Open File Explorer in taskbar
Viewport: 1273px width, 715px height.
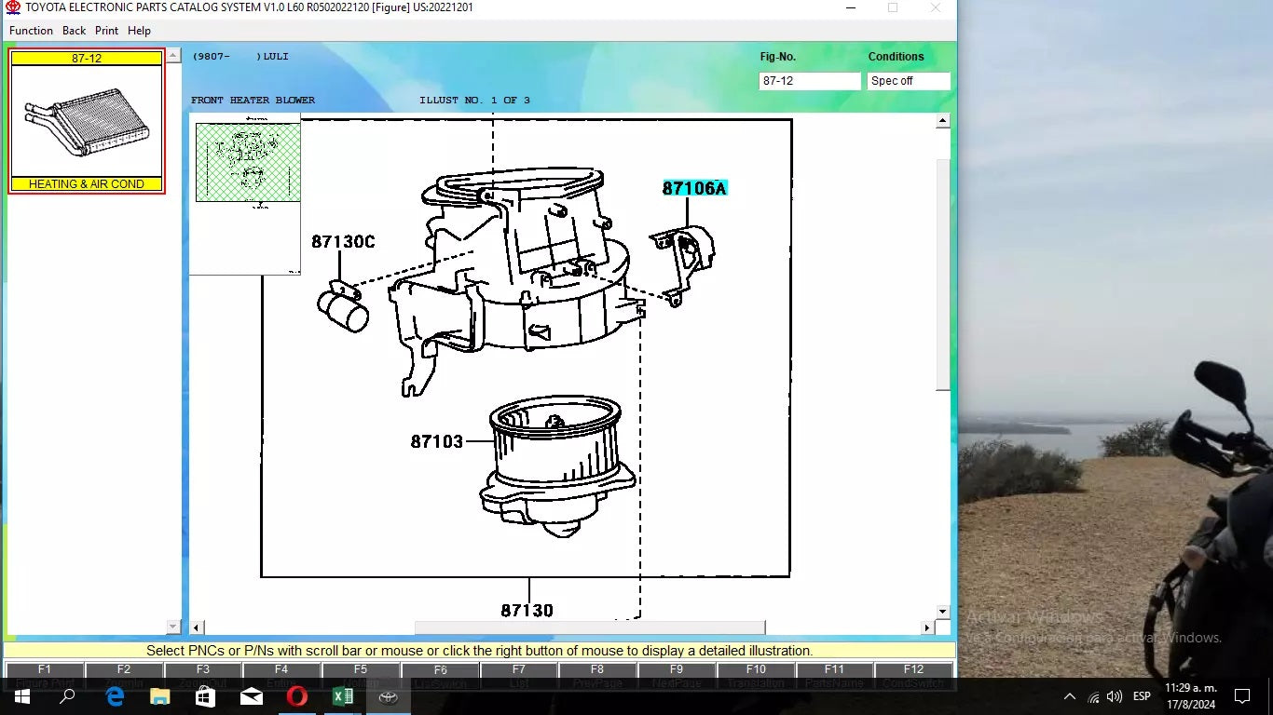pos(160,696)
